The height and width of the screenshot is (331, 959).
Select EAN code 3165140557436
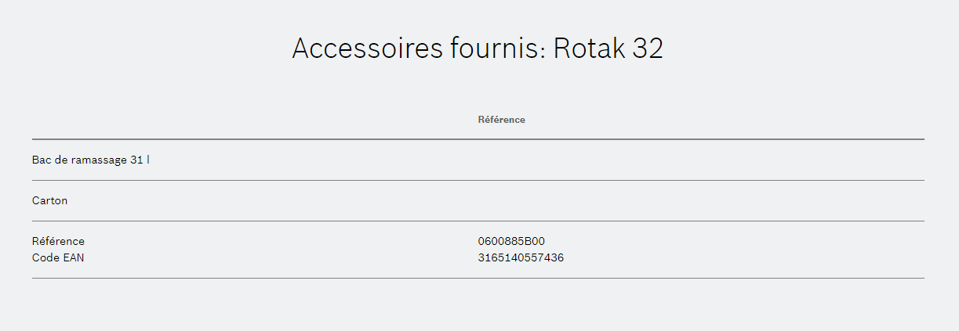point(521,257)
